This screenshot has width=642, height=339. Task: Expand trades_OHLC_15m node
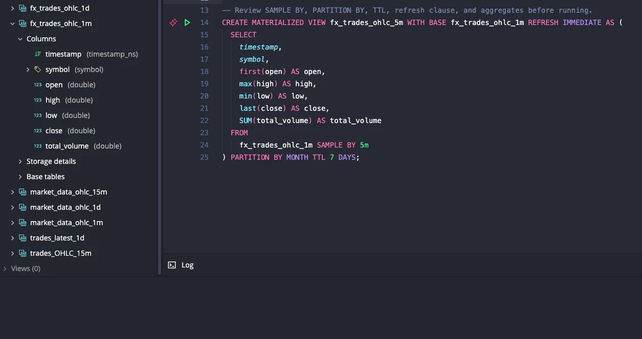click(13, 253)
